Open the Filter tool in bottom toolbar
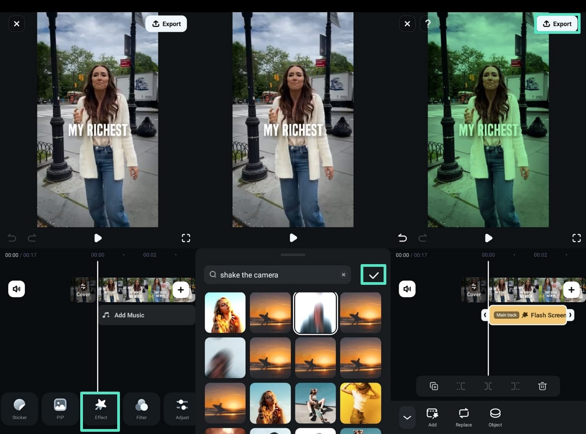 (142, 409)
